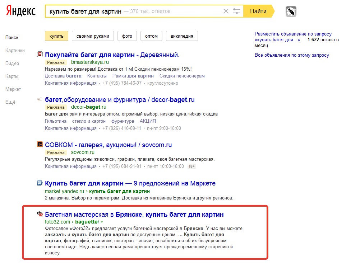Open Багетная мастерская в Брянске result title
This screenshot has width=351, height=263.
[134, 215]
